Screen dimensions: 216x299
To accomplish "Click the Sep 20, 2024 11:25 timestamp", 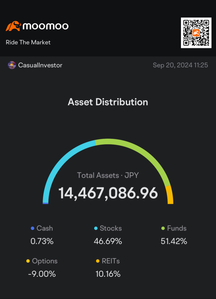I will pos(180,65).
